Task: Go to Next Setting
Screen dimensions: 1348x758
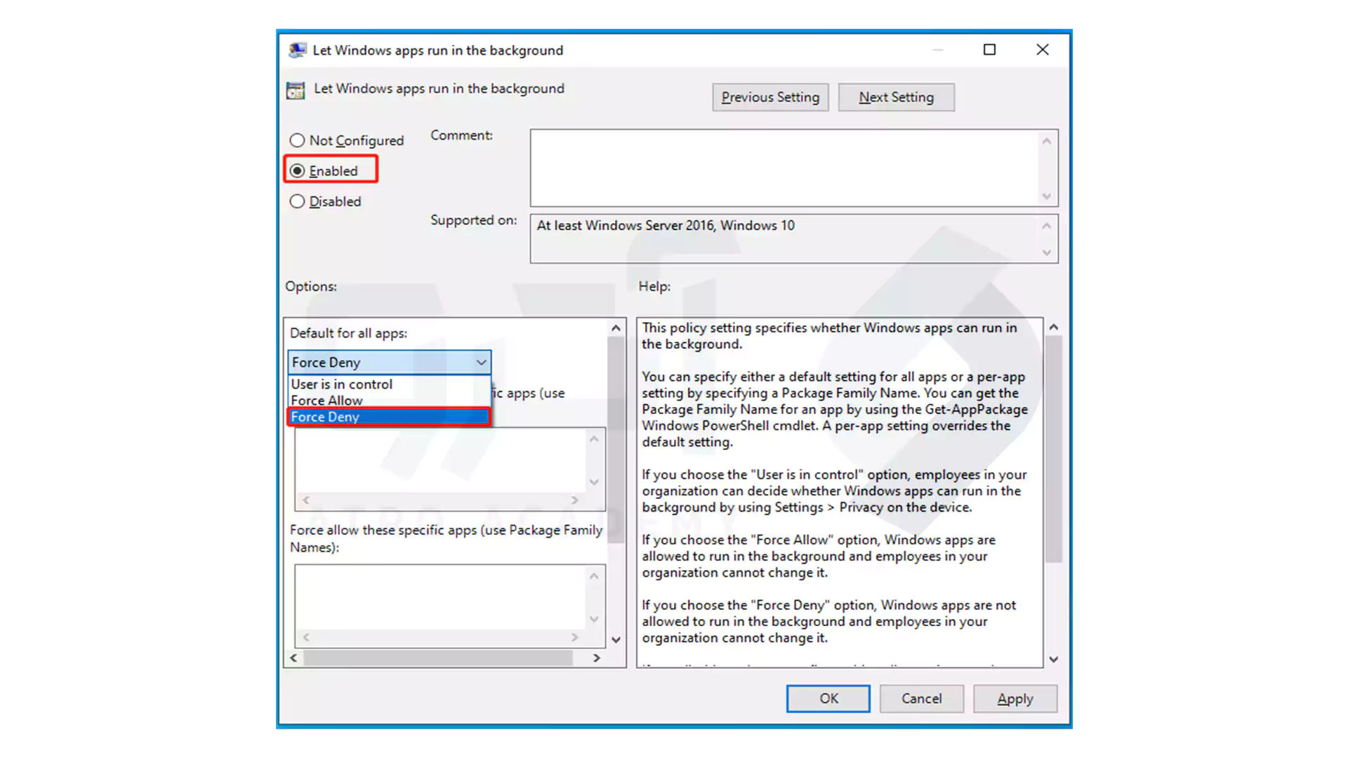Action: coord(896,97)
